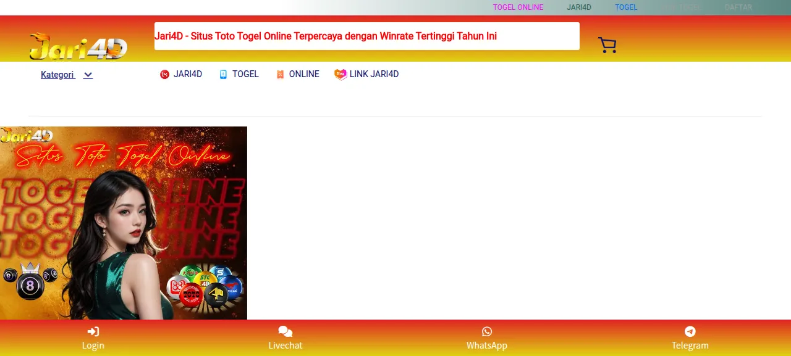The image size is (791, 356).
Task: Open the shopping cart icon
Action: click(607, 45)
